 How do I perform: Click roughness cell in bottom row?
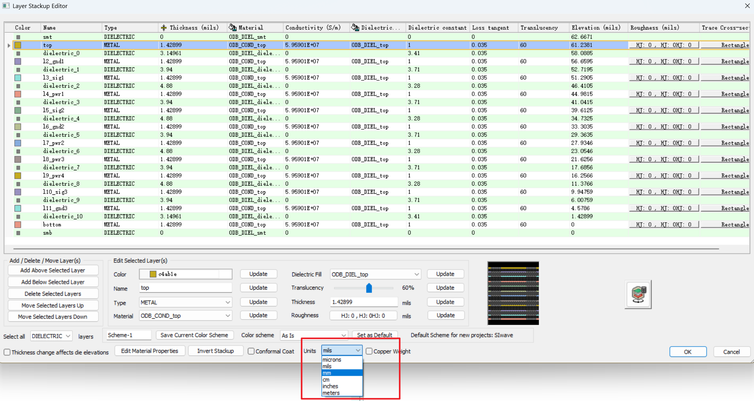point(664,225)
